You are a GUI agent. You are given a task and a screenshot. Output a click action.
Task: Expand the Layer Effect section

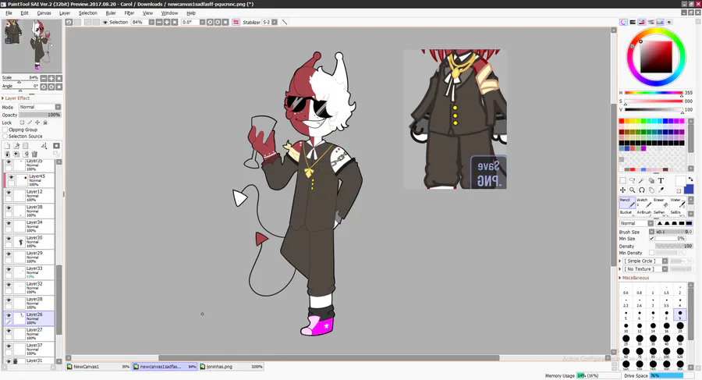click(x=16, y=98)
